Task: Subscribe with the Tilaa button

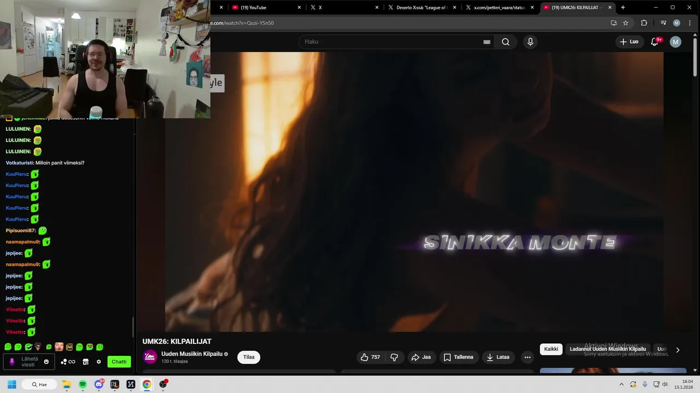Action: pos(249,357)
